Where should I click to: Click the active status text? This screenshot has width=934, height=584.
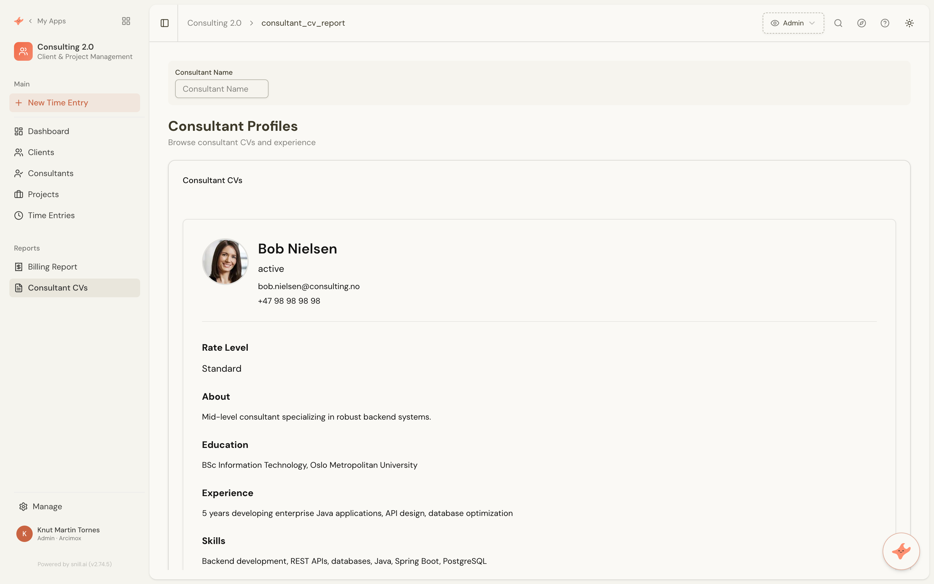pos(271,269)
